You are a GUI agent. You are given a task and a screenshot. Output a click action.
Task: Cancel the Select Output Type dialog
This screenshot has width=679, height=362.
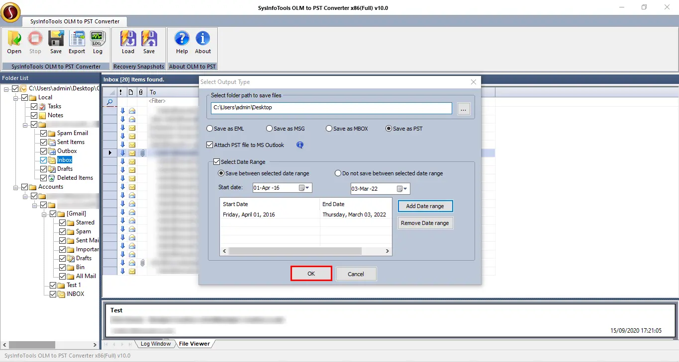[x=356, y=274]
